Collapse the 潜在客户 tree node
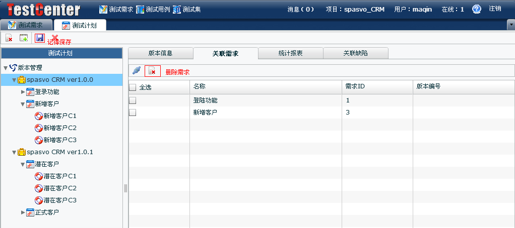The image size is (515, 228). click(23, 164)
